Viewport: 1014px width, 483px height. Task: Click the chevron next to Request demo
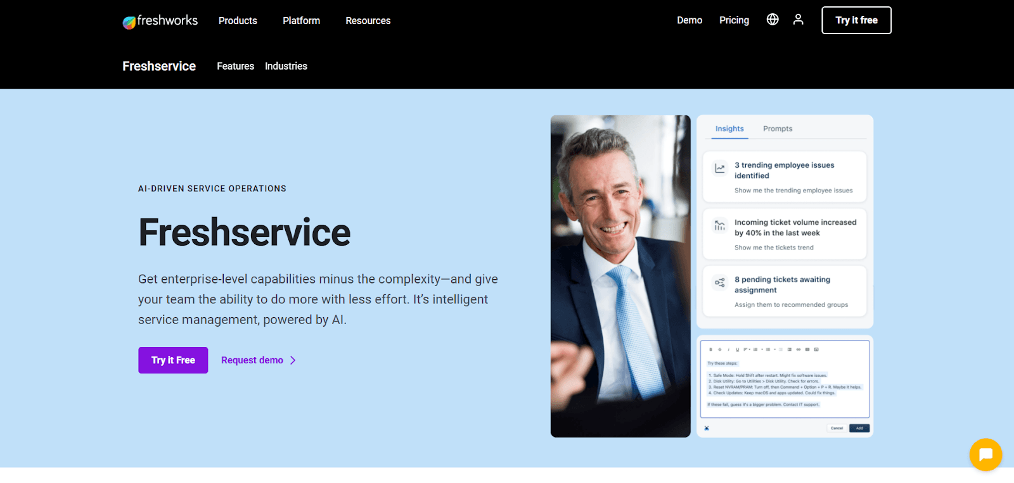[x=293, y=360]
